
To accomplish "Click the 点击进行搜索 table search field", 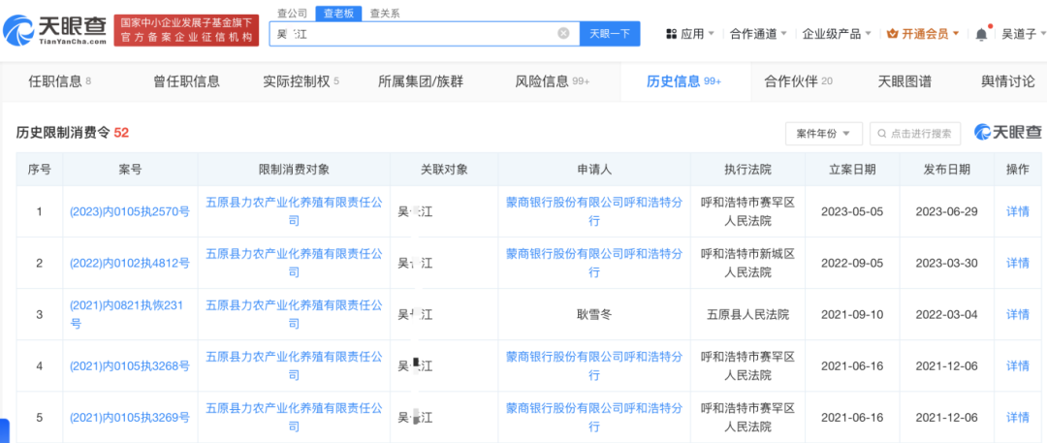I will [915, 134].
